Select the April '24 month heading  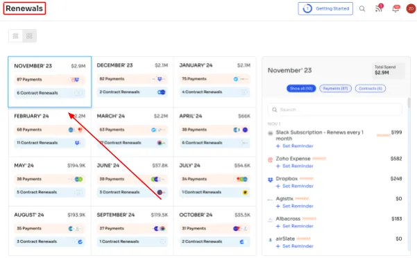pyautogui.click(x=190, y=116)
